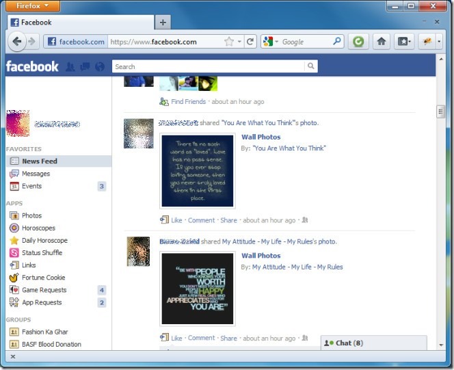Click By: My Attitude - My Life - My Rules
The image size is (454, 370).
click(297, 267)
